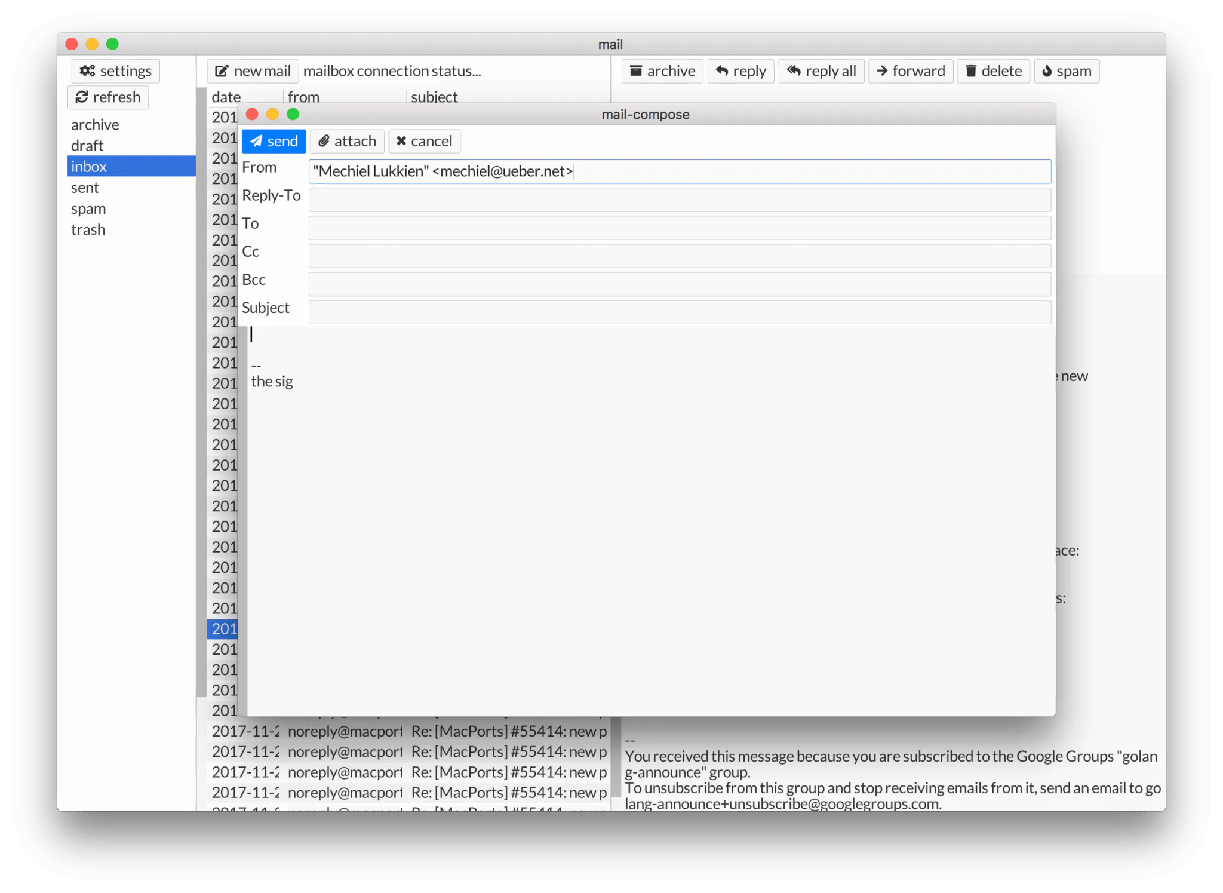1223x893 pixels.
Task: Archive the selected message
Action: click(x=662, y=71)
